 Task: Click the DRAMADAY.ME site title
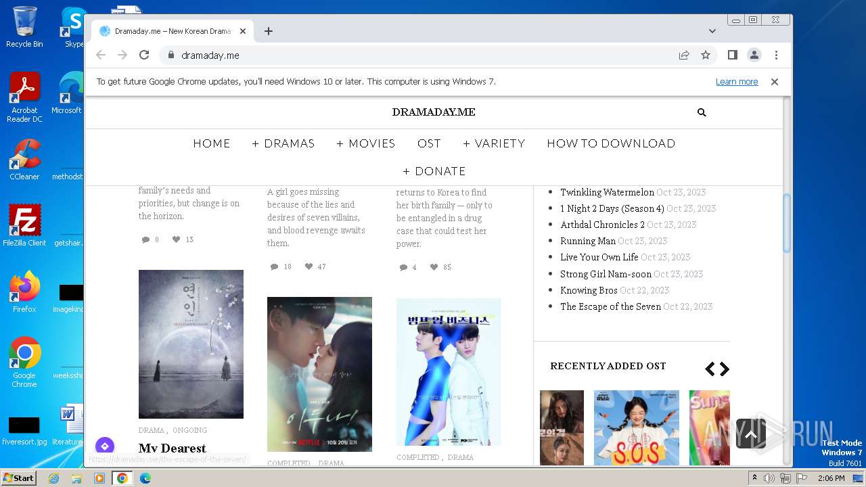coord(434,112)
